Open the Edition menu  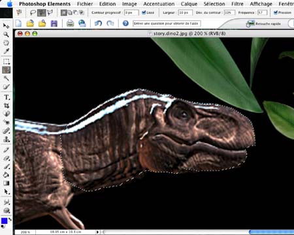click(x=108, y=4)
